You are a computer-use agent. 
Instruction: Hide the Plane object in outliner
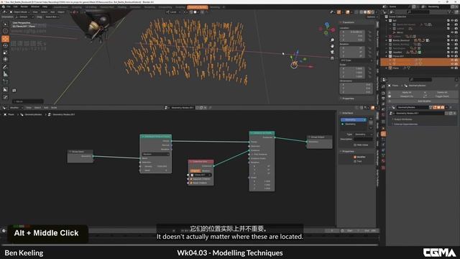click(452, 68)
